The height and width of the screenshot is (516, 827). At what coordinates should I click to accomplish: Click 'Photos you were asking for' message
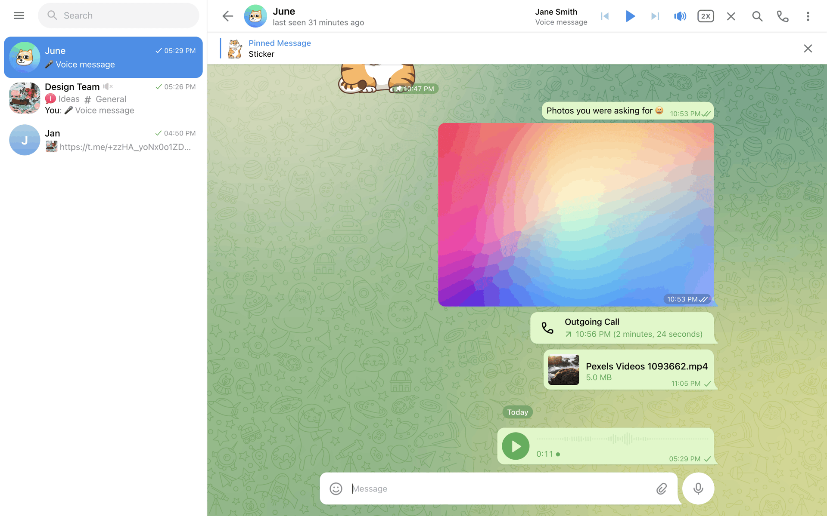628,111
